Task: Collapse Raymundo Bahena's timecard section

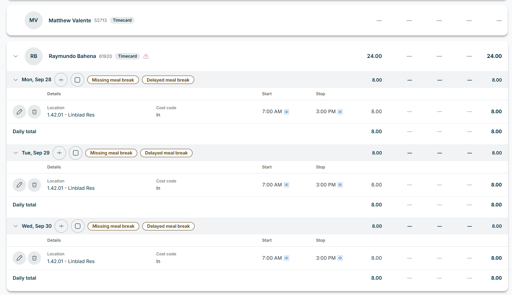Action: coord(16,56)
